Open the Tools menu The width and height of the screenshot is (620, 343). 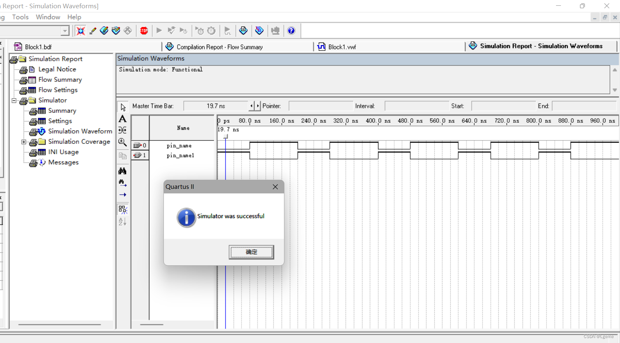click(20, 17)
